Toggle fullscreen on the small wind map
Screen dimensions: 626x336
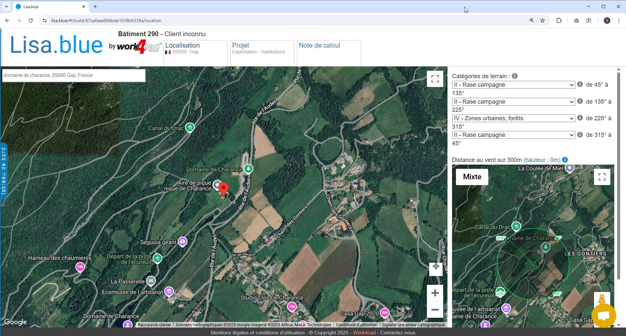click(602, 177)
